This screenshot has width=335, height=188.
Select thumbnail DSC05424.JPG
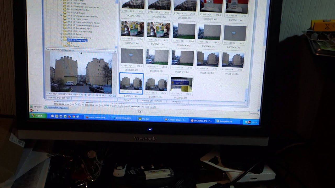tap(184, 33)
